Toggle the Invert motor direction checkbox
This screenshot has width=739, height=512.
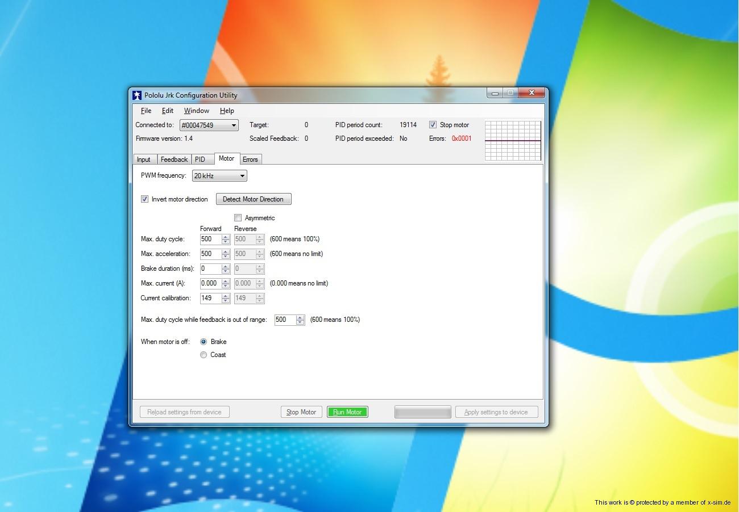[x=145, y=199]
